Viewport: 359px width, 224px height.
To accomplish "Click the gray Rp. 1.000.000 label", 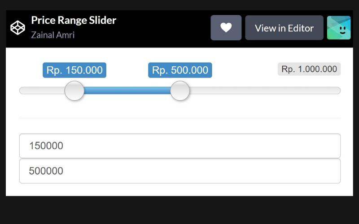I will tap(309, 69).
